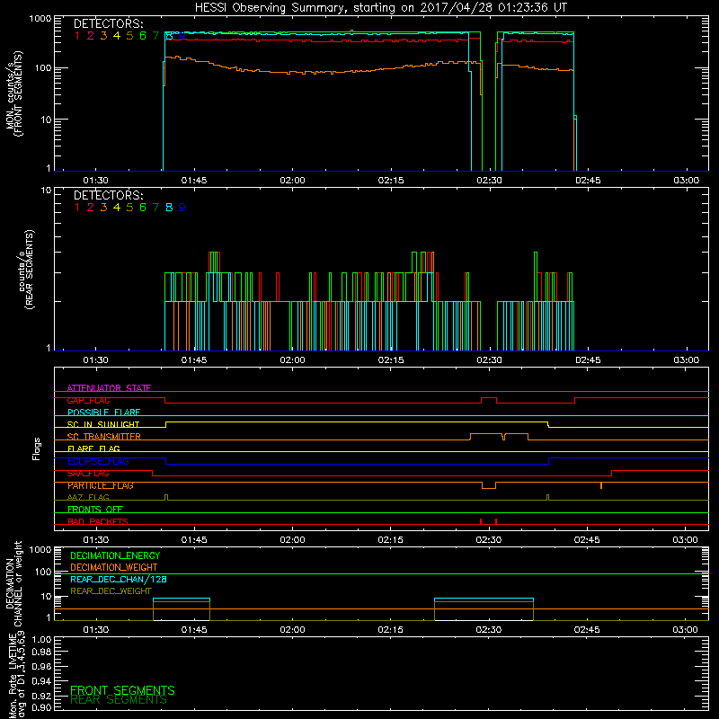Click the 1000 tick on the front segments axis
Viewport: 719px width, 719px height.
point(40,19)
